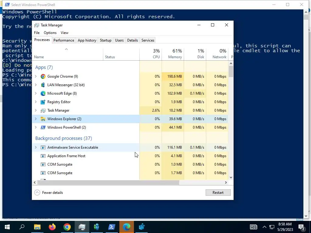Click the Task Manager process row icon

(43, 110)
